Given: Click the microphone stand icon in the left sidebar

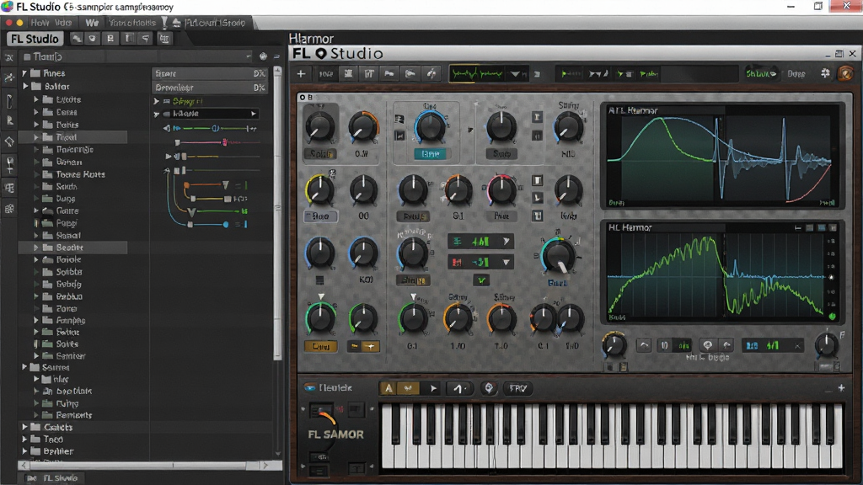Looking at the screenshot, I should click(x=9, y=164).
